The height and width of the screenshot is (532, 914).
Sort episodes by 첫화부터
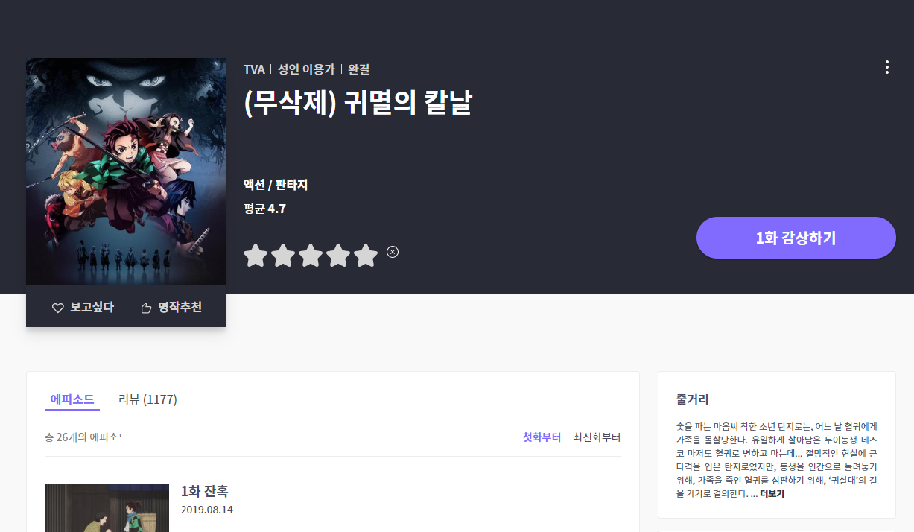point(542,437)
